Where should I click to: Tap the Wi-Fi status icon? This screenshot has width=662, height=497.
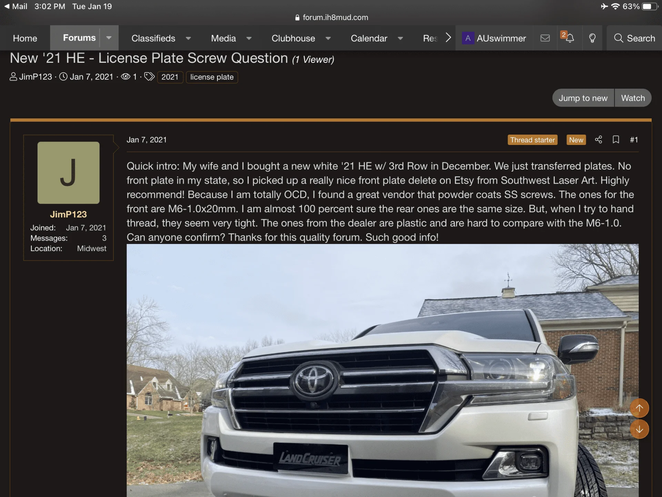point(615,7)
